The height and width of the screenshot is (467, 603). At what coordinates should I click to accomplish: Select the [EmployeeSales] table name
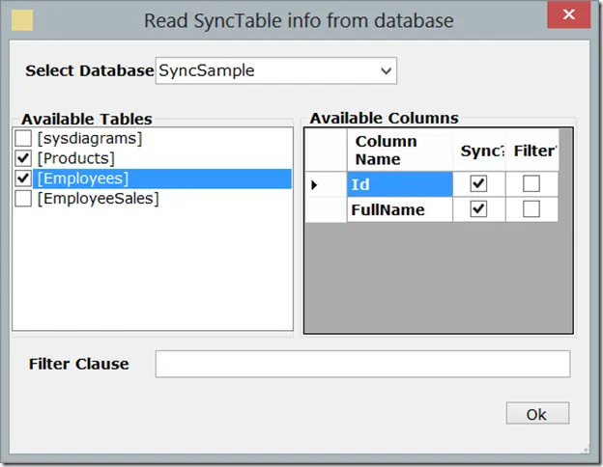click(x=97, y=199)
